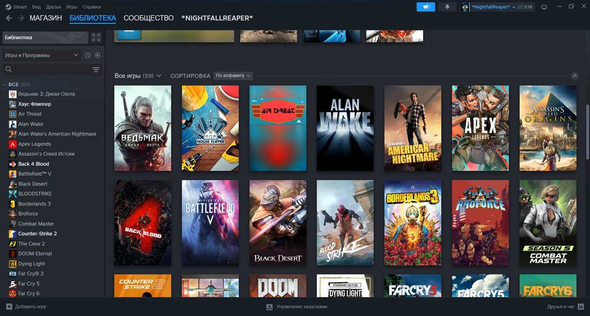The height and width of the screenshot is (316, 590).
Task: Click the Back 4 Blood sidebar icon
Action: (x=12, y=164)
